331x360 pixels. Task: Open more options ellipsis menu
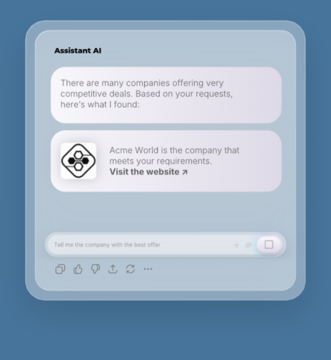(148, 269)
